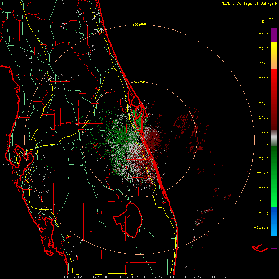Click the 107.8 velocity scale value

click(263, 35)
